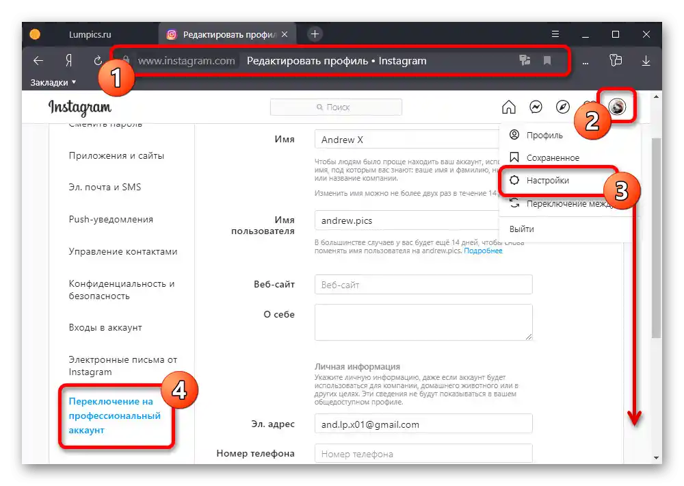Screen dimensions: 684x486
Task: Open Входы в аккаунт section
Action: [x=105, y=327]
